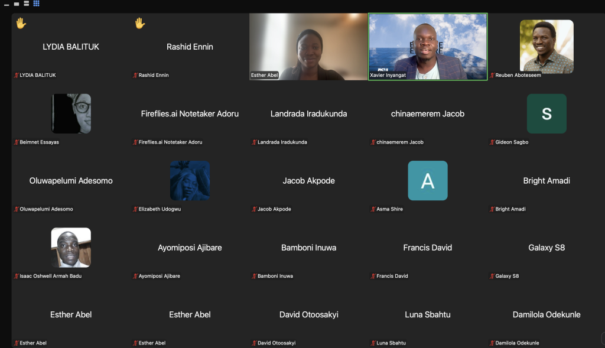Open Reuben Aboteseem's profile photo
Viewport: 605px width, 348px height.
(x=547, y=46)
